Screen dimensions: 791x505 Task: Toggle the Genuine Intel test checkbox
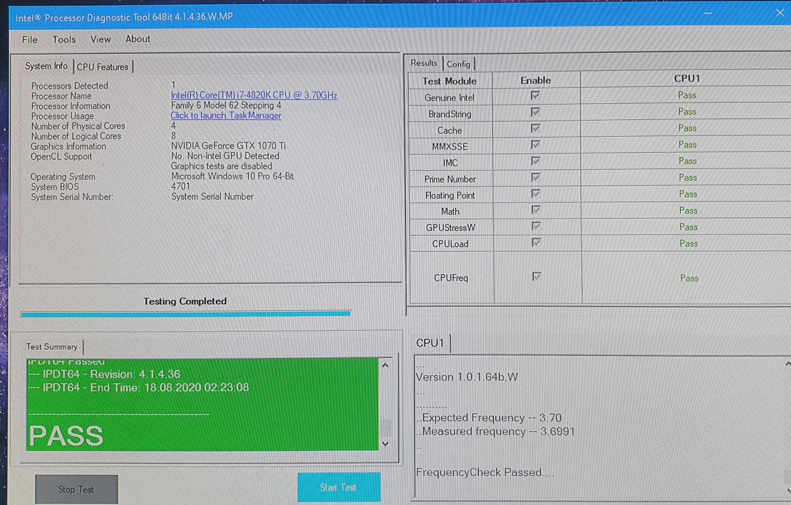coord(535,96)
